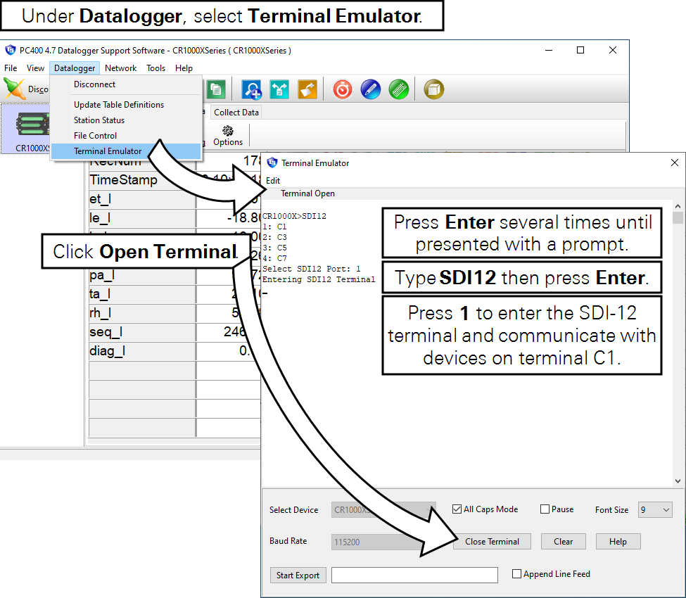Click the red stopwatch toolbar icon
This screenshot has width=686, height=598.
(343, 89)
